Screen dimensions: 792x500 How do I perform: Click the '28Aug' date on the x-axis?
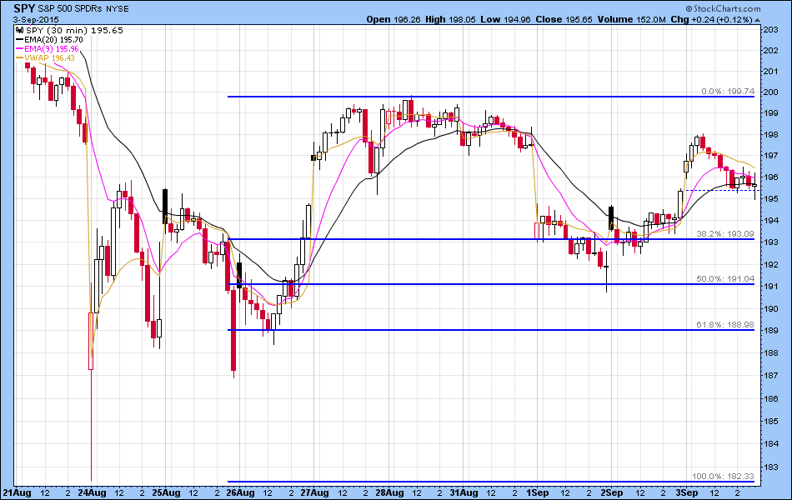tap(389, 492)
